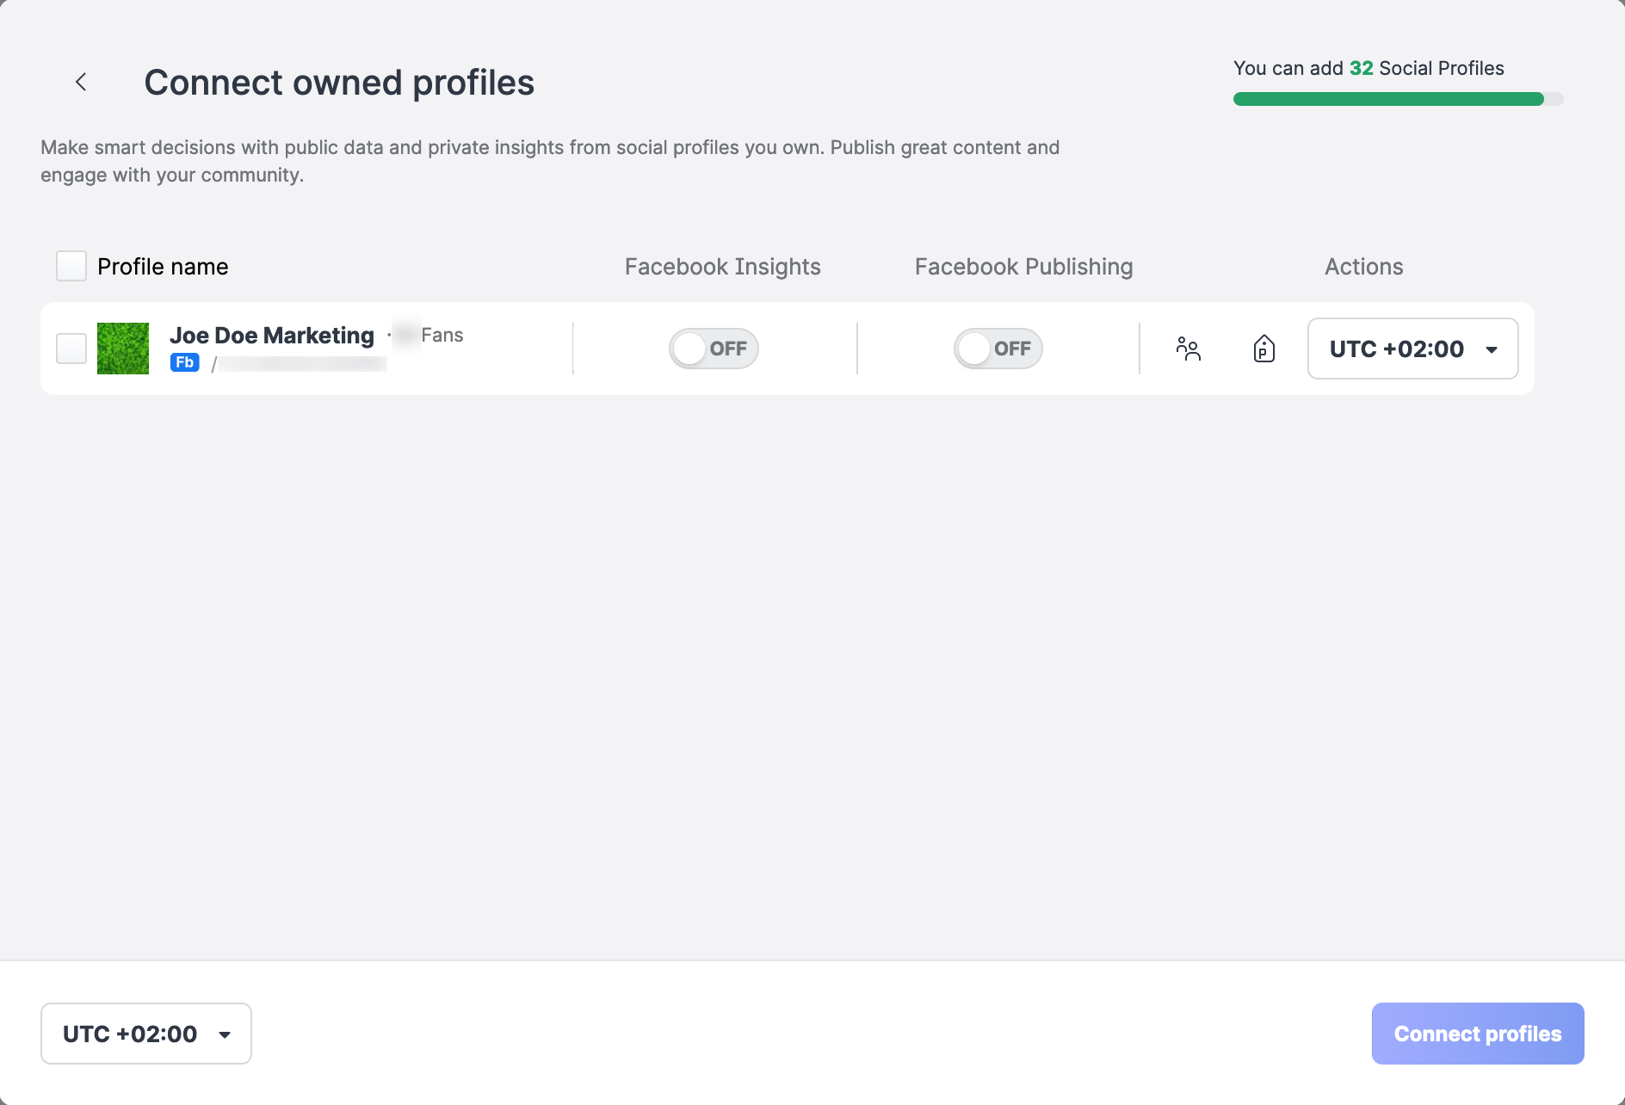
Task: Click the Joe Doe Marketing profile name
Action: point(272,335)
